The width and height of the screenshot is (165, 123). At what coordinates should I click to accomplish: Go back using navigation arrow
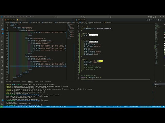tap(53, 17)
